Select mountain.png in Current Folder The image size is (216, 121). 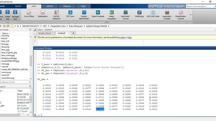click(8, 78)
